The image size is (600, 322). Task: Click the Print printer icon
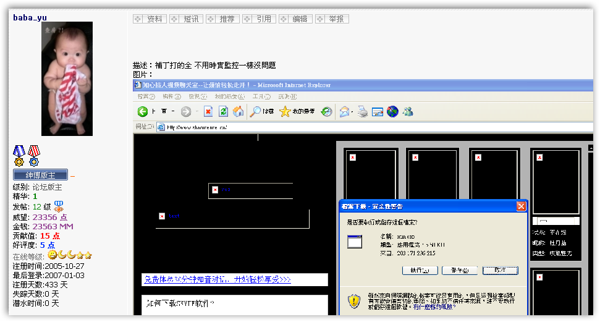[x=363, y=112]
